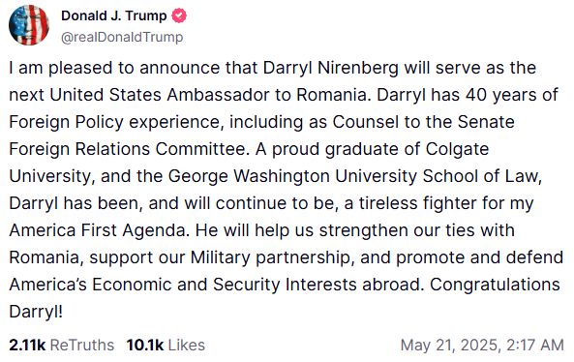Click the final 'Darryl!' line
The height and width of the screenshot is (362, 574).
coord(36,312)
